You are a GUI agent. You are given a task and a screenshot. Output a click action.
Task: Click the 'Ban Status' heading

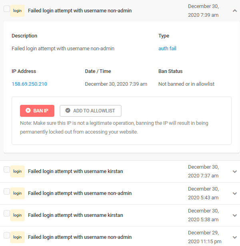pyautogui.click(x=170, y=71)
